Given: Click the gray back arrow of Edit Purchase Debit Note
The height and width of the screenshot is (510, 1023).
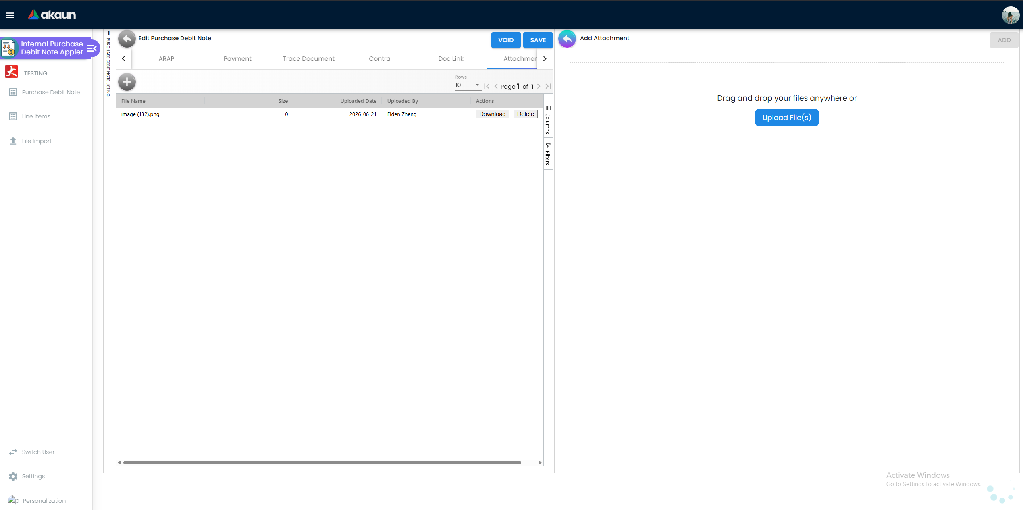Looking at the screenshot, I should (127, 39).
